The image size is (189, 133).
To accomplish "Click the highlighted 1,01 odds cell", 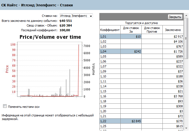I will (x=110, y=36).
